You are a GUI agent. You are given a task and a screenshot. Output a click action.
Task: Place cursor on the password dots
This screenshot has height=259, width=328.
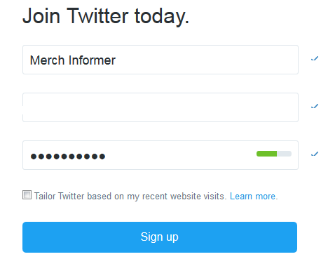tap(68, 157)
